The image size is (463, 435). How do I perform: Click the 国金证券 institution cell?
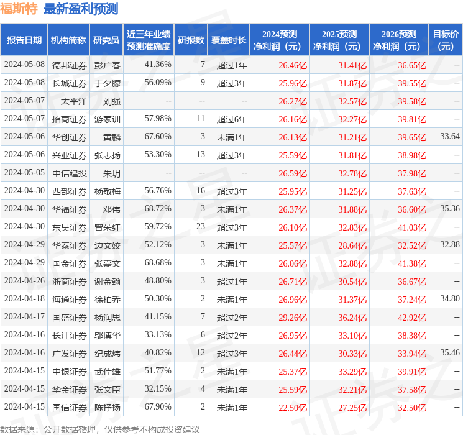70,263
